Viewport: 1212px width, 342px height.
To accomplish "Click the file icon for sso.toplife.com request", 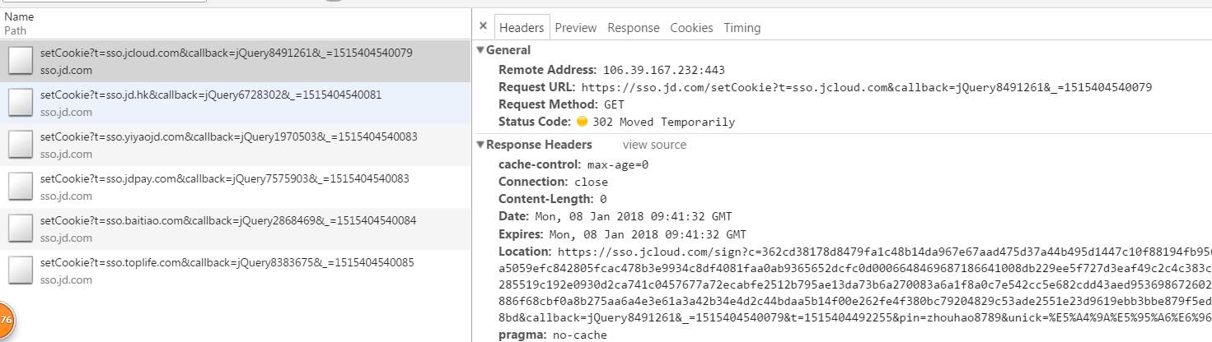I will coord(21,270).
